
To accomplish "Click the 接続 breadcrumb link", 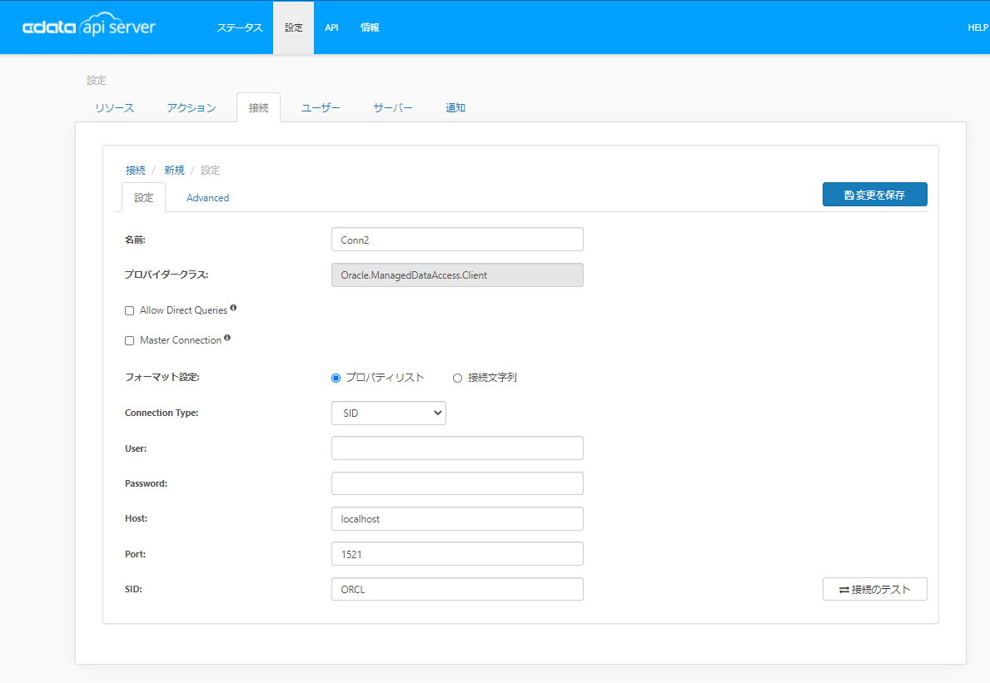I will click(135, 170).
